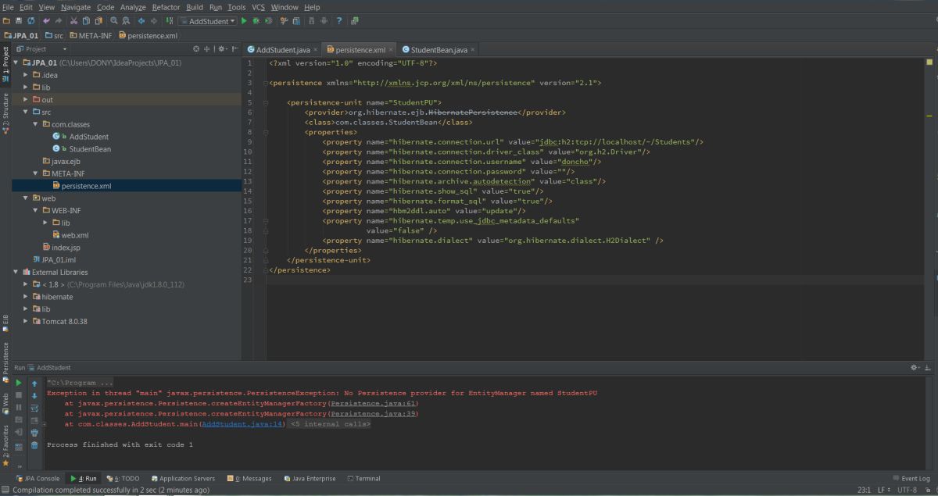
Task: Open the VCS menu
Action: 258,7
